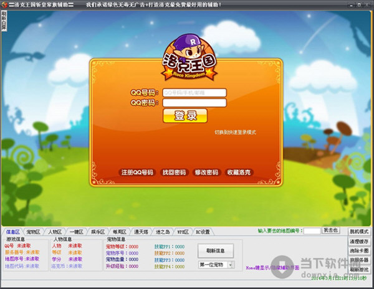Screen dimensions: 374x289
Task: Click the 输入要去的地图编号 label
Action: click(280, 230)
